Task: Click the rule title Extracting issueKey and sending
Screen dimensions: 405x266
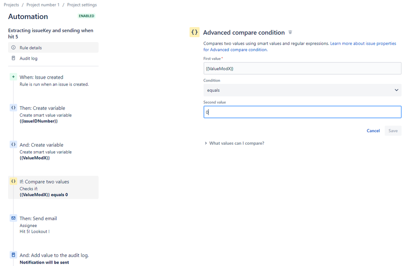Action: (x=51, y=33)
